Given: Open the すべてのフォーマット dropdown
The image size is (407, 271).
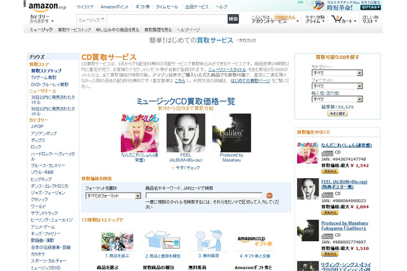Looking at the screenshot, I should [113, 196].
